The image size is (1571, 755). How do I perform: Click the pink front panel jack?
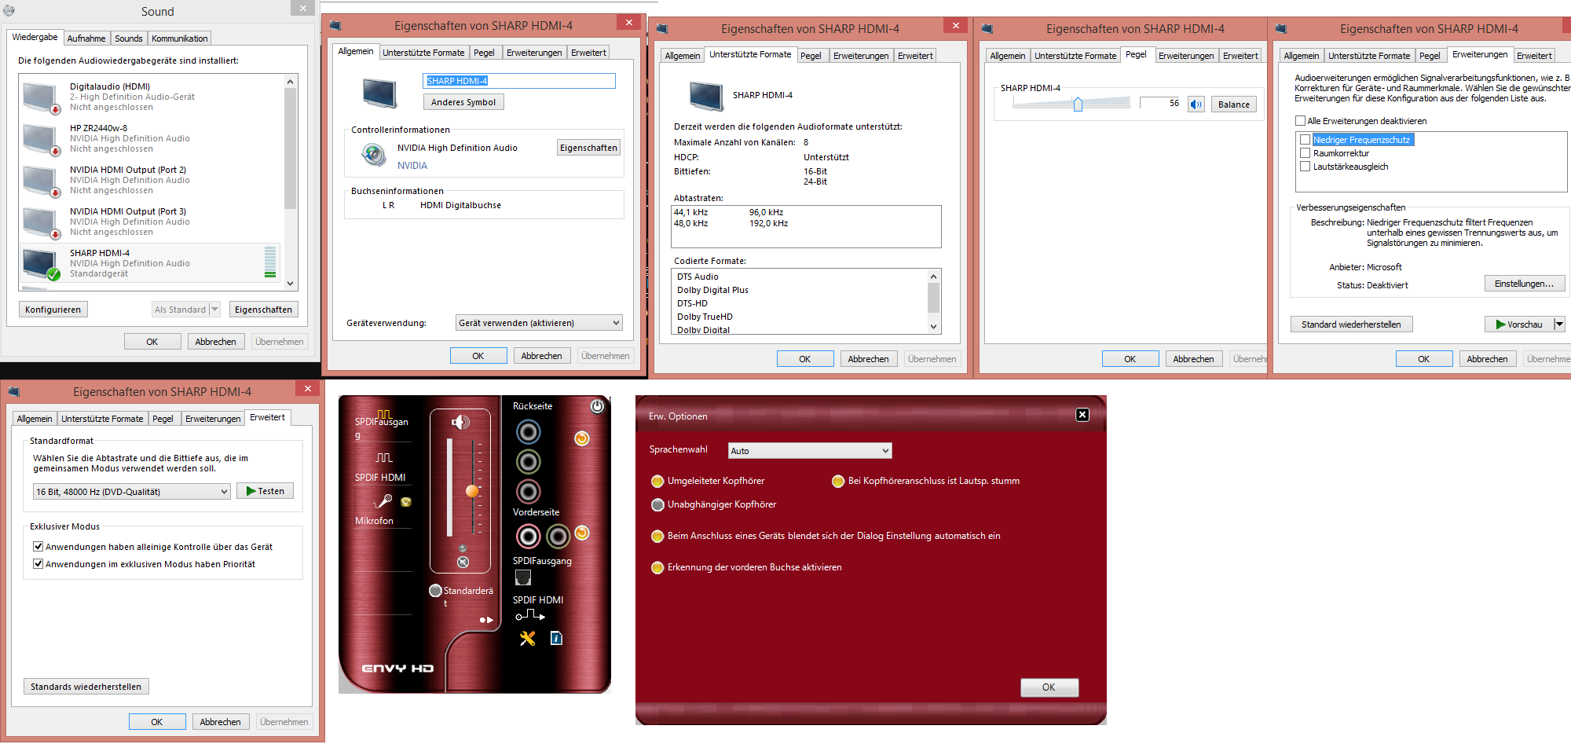tap(528, 537)
